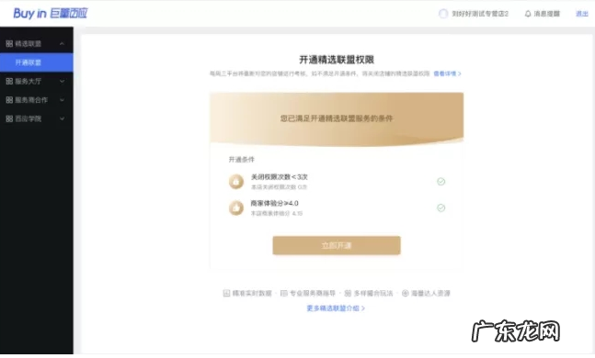Image resolution: width=595 pixels, height=358 pixels.
Task: Collapse the 精选联盟 menu chevron
Action: 62,44
